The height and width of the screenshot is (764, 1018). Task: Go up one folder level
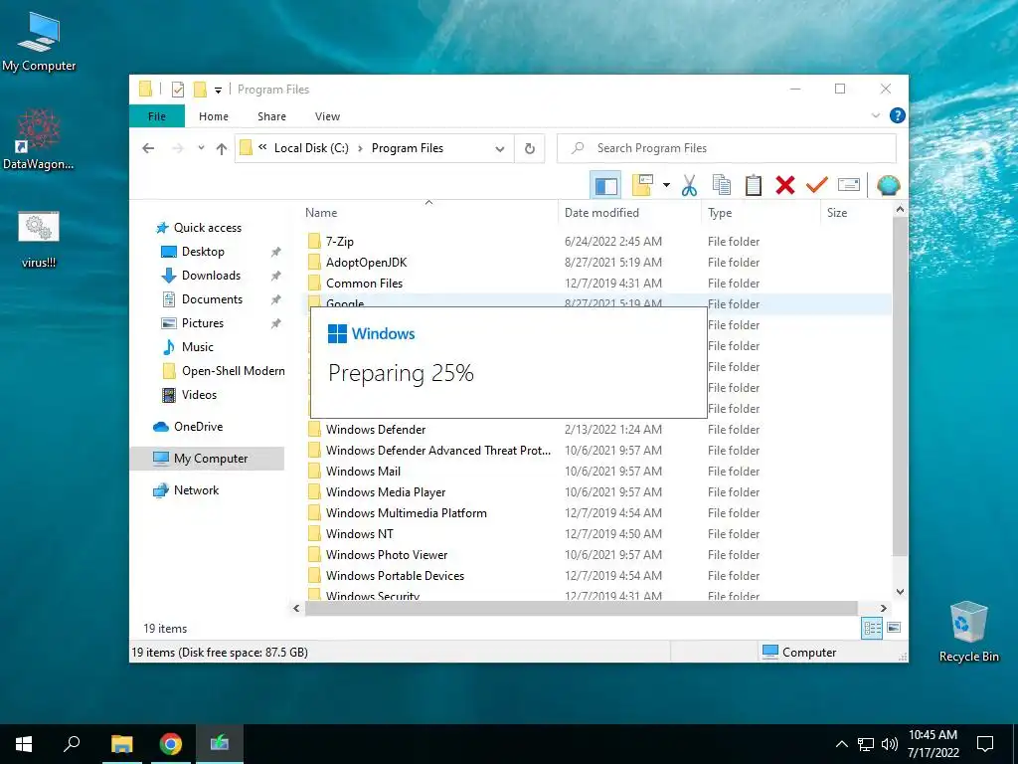(222, 148)
